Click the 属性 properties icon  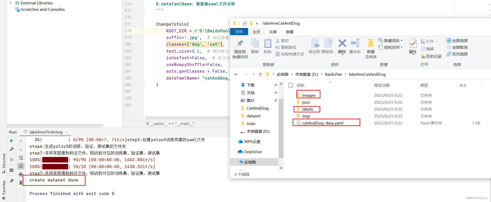point(413,43)
